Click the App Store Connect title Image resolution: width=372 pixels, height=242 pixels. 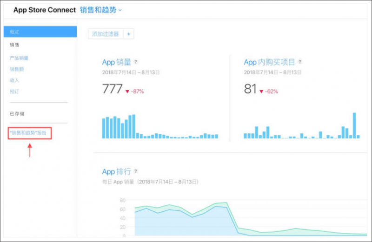click(45, 10)
